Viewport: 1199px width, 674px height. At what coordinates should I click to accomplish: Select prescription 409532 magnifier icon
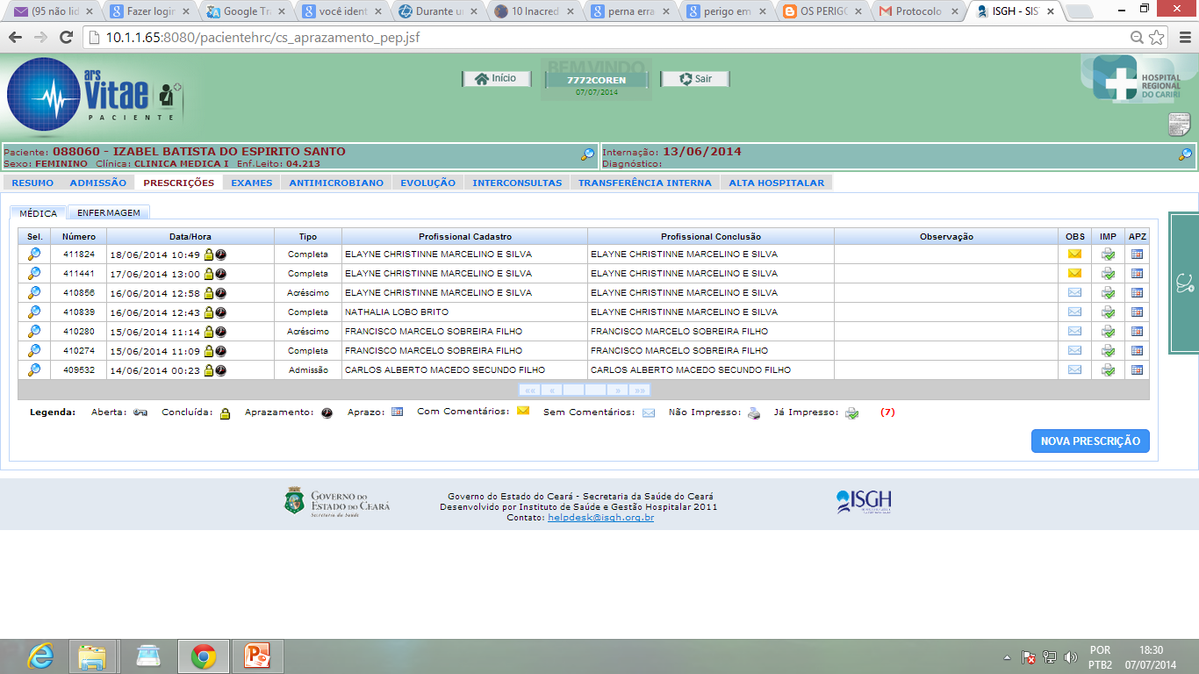click(34, 370)
